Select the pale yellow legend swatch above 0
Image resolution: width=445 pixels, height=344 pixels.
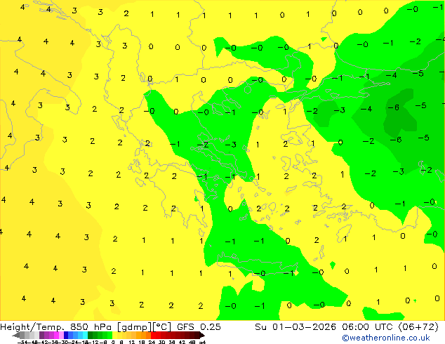click(114, 335)
